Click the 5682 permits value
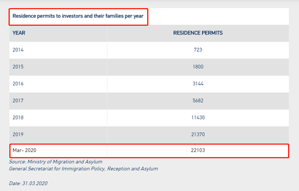 (198, 100)
